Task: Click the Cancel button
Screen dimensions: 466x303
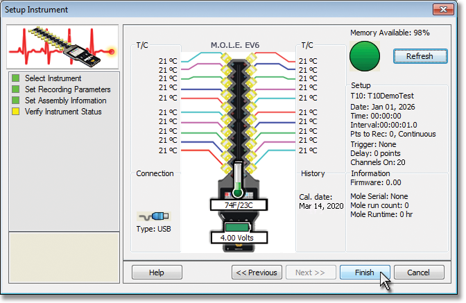Action: tap(419, 272)
